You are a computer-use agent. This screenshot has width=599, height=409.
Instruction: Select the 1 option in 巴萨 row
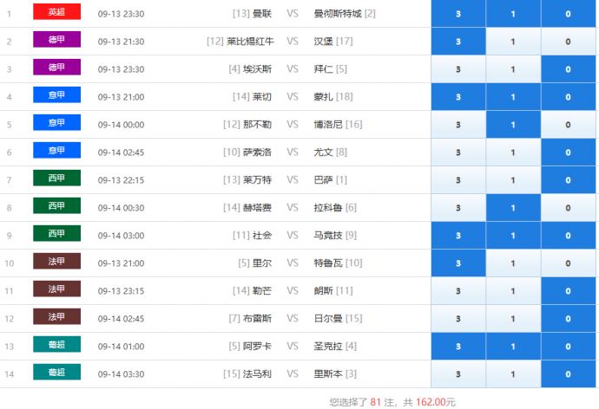(513, 180)
